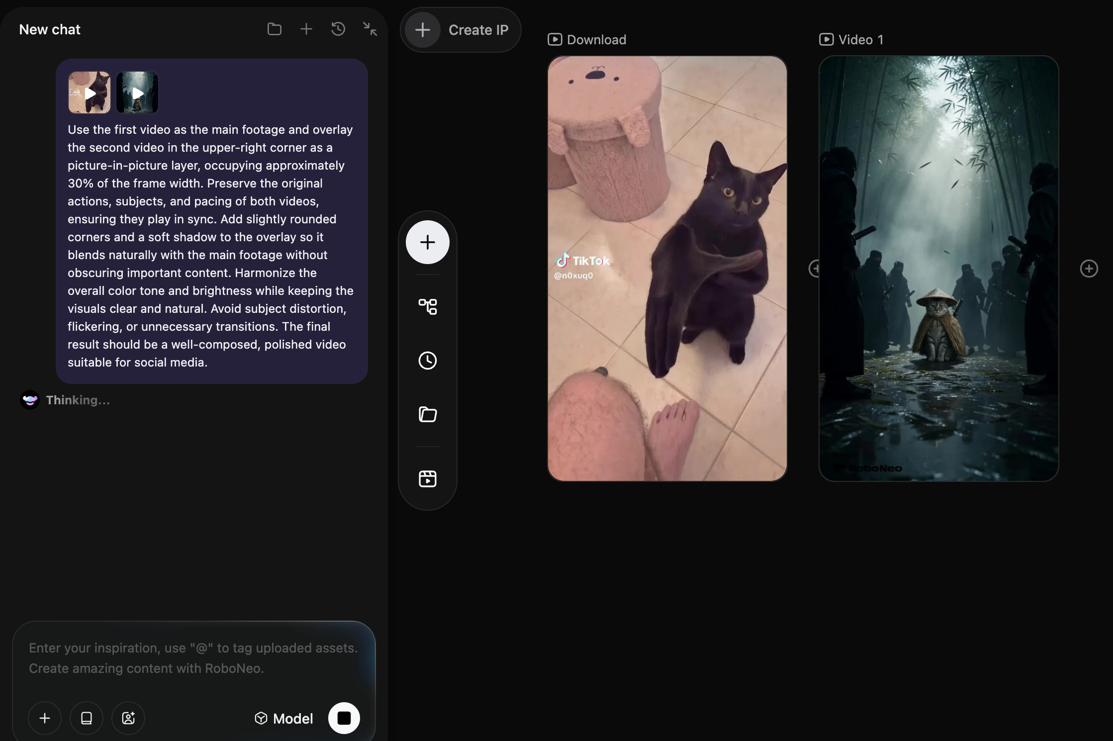Click the New chat title
1113x741 pixels.
pos(50,29)
